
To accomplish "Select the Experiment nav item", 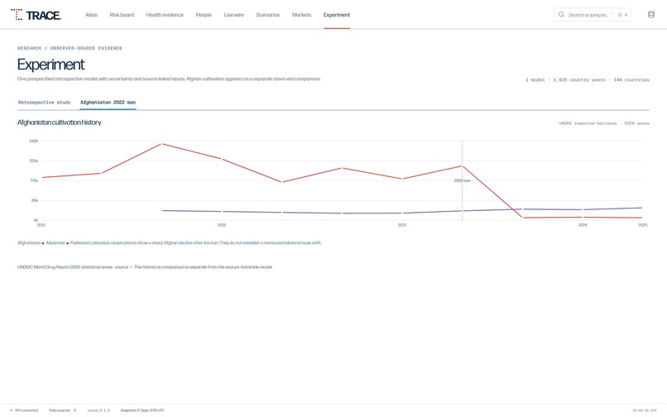I will [x=337, y=15].
